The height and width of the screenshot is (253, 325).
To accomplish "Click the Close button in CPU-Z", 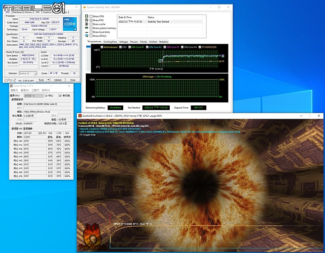I will tap(73, 80).
